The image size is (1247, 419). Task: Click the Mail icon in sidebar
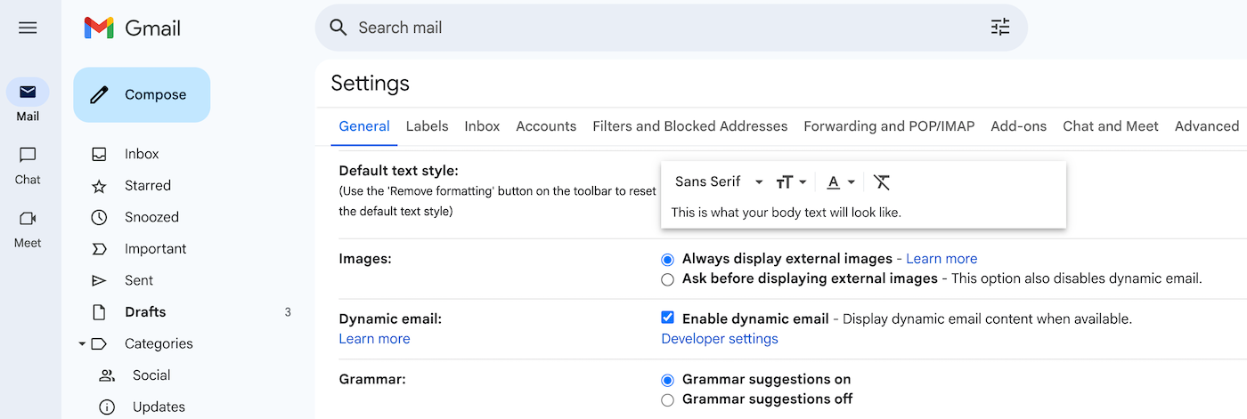[x=28, y=93]
